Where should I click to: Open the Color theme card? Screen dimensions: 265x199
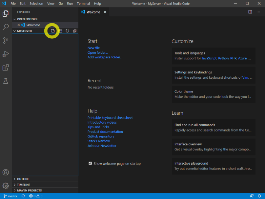click(x=214, y=94)
